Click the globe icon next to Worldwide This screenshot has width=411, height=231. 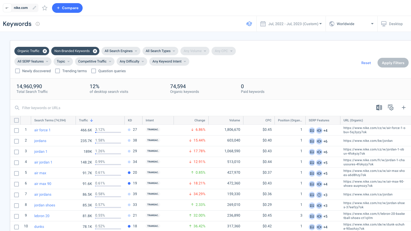332,24
